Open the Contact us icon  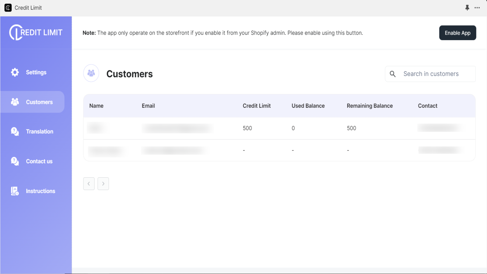coord(14,161)
